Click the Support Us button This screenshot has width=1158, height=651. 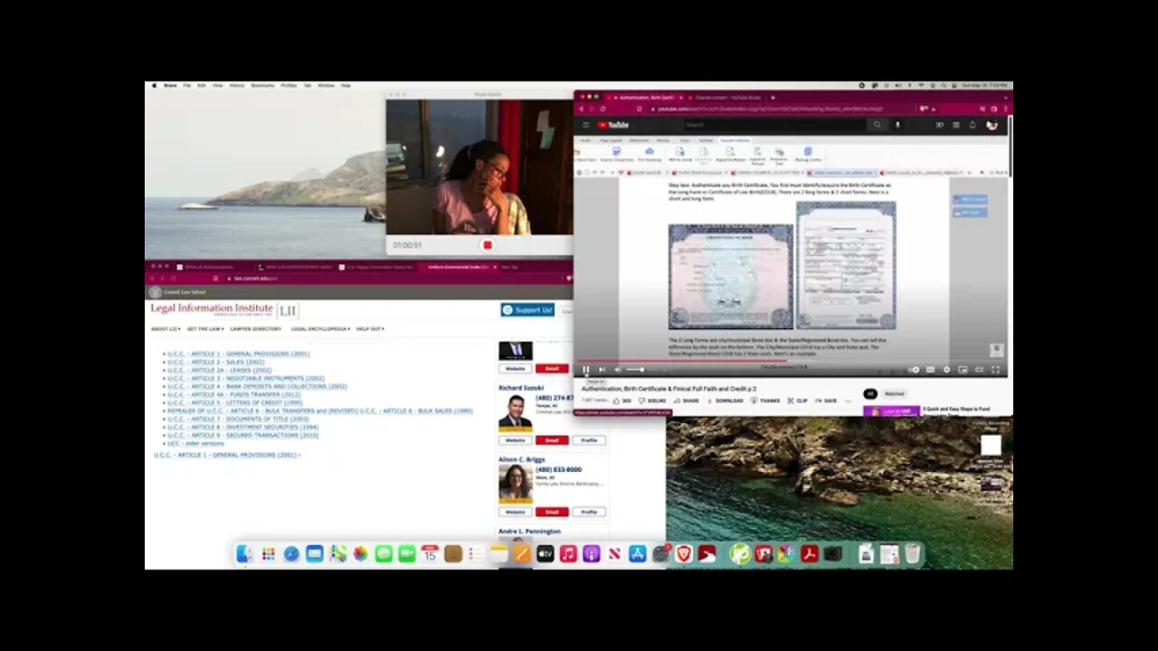(x=527, y=309)
